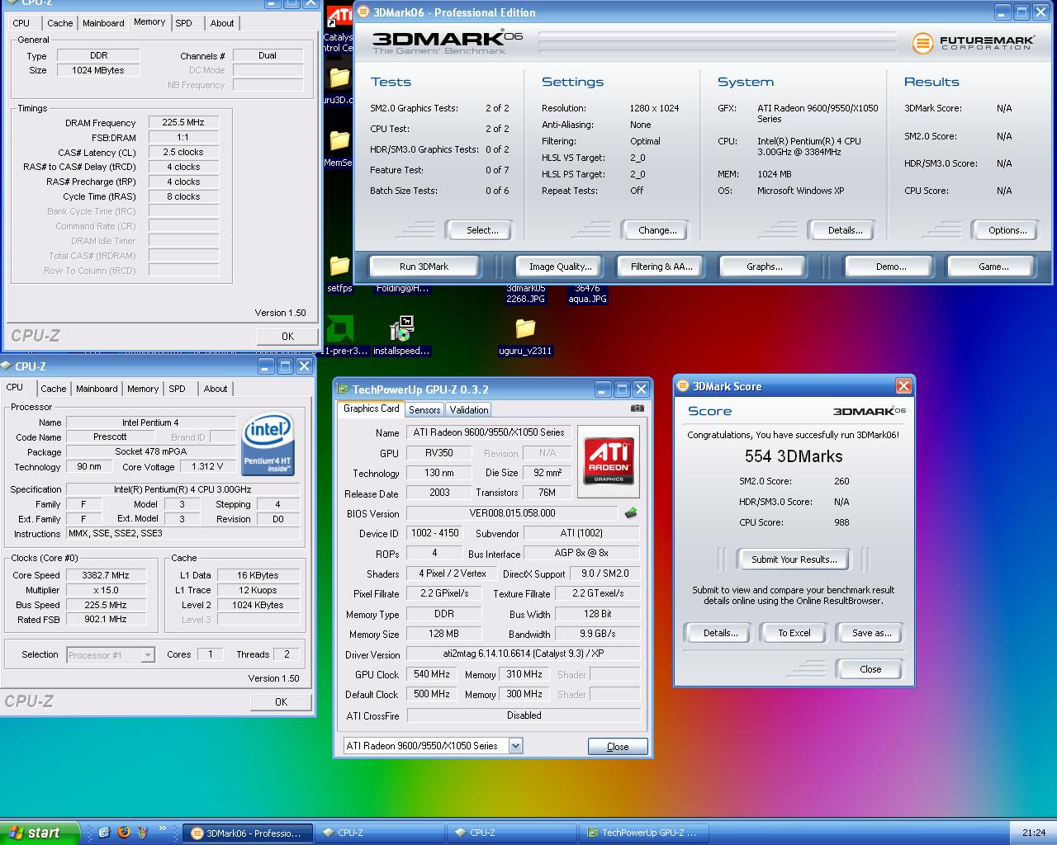Screen dimensions: 1057x845
Task: Click the third quick launch icon
Action: point(143,832)
